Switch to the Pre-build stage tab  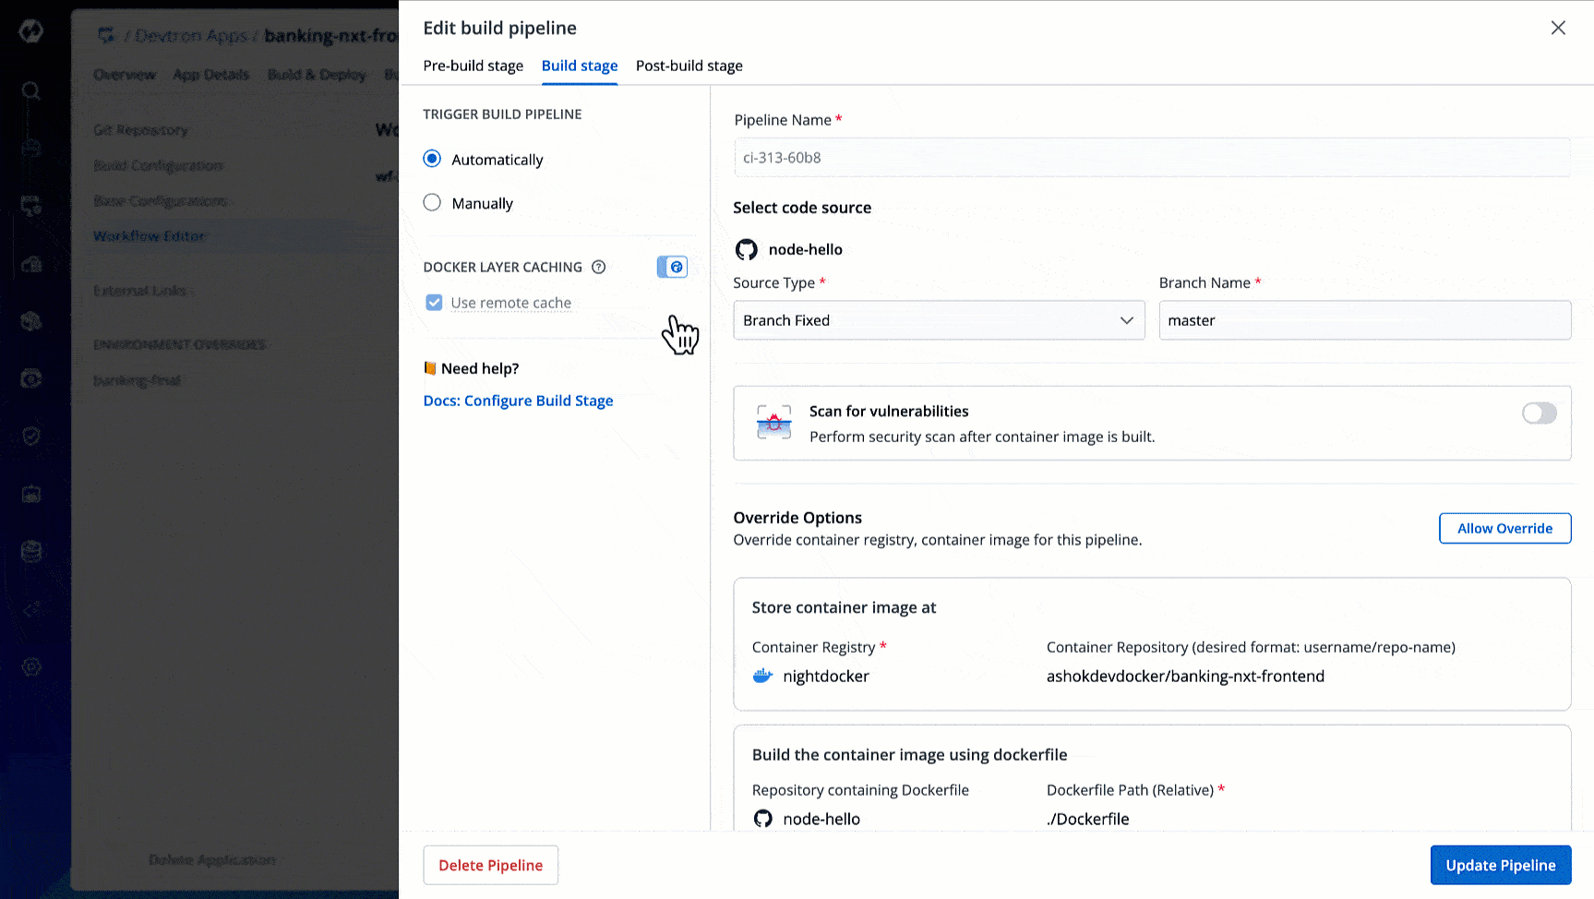click(x=473, y=66)
